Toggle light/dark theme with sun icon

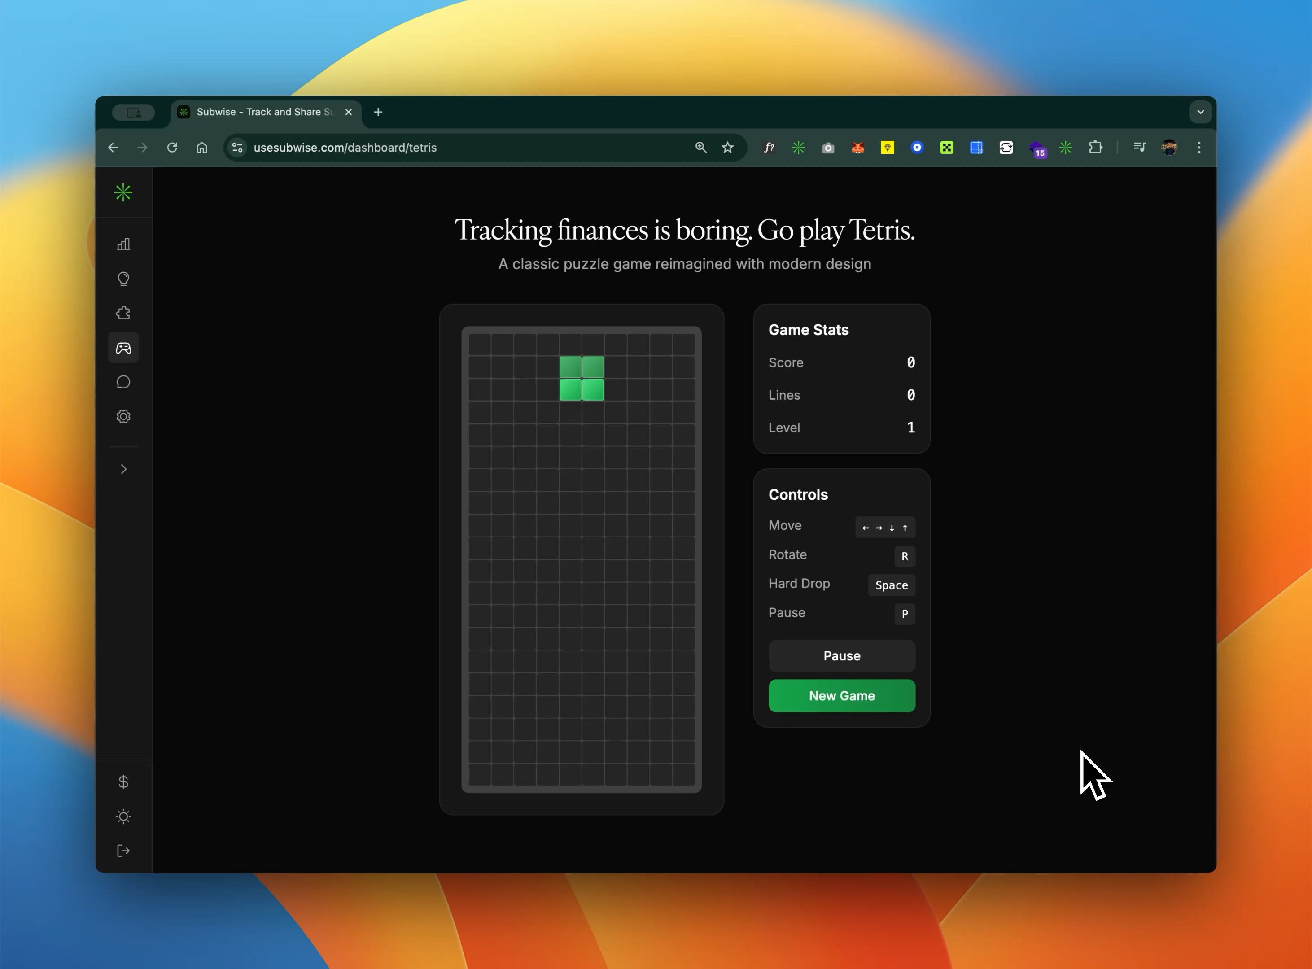tap(123, 816)
